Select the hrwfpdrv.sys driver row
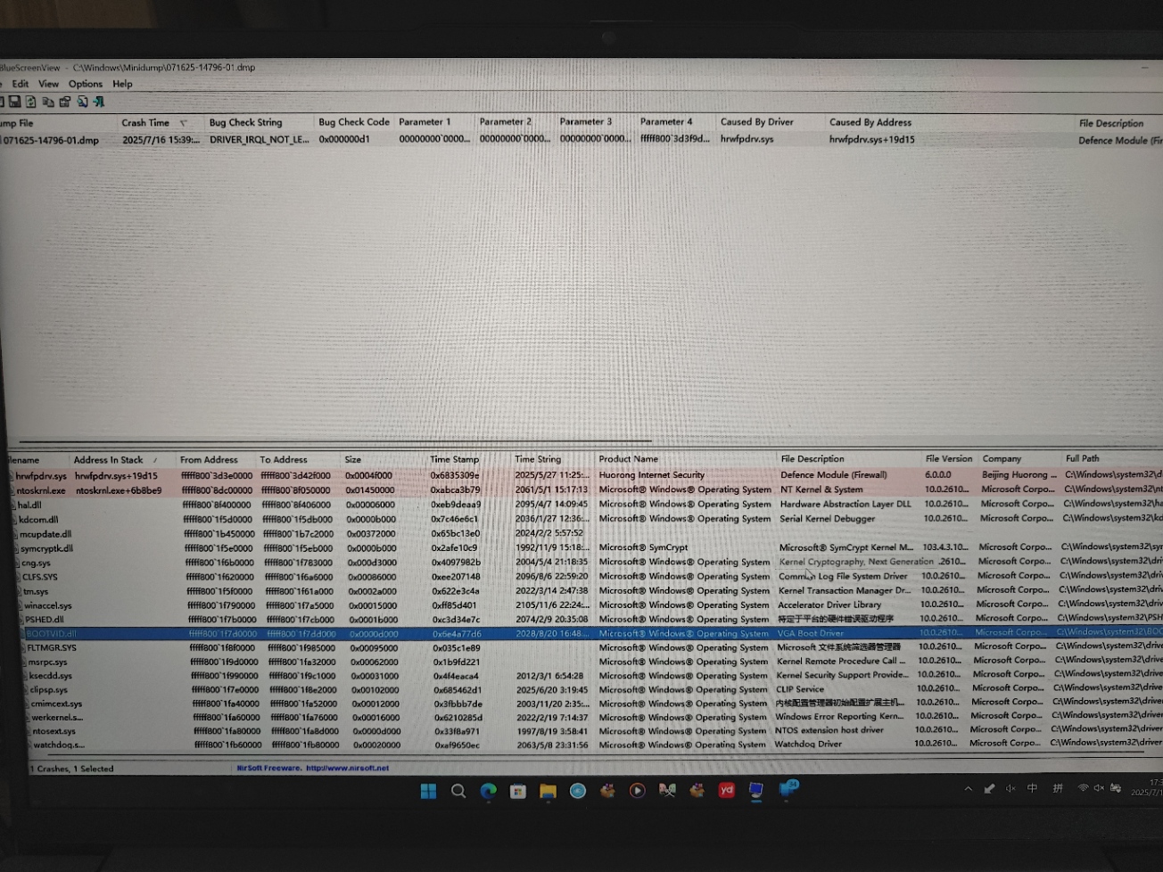 41,476
